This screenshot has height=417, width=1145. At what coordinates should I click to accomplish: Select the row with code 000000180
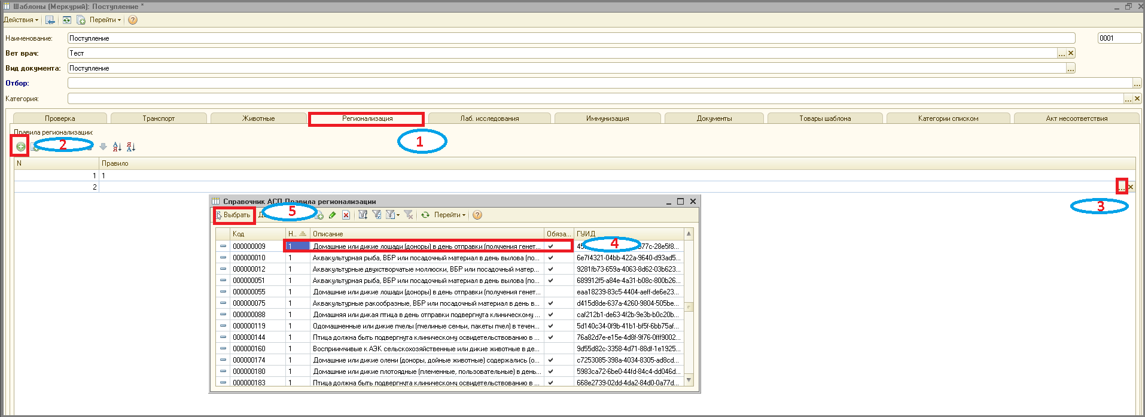pyautogui.click(x=450, y=372)
